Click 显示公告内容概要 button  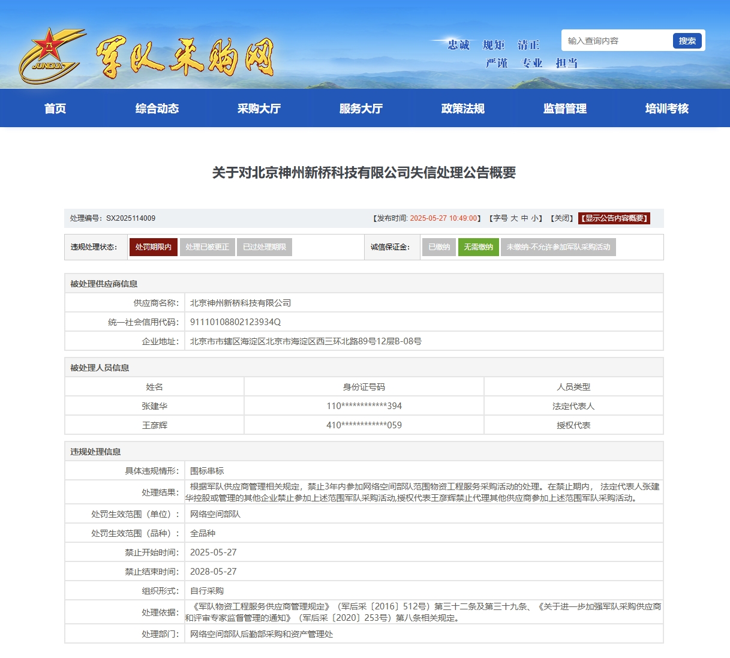pyautogui.click(x=614, y=218)
